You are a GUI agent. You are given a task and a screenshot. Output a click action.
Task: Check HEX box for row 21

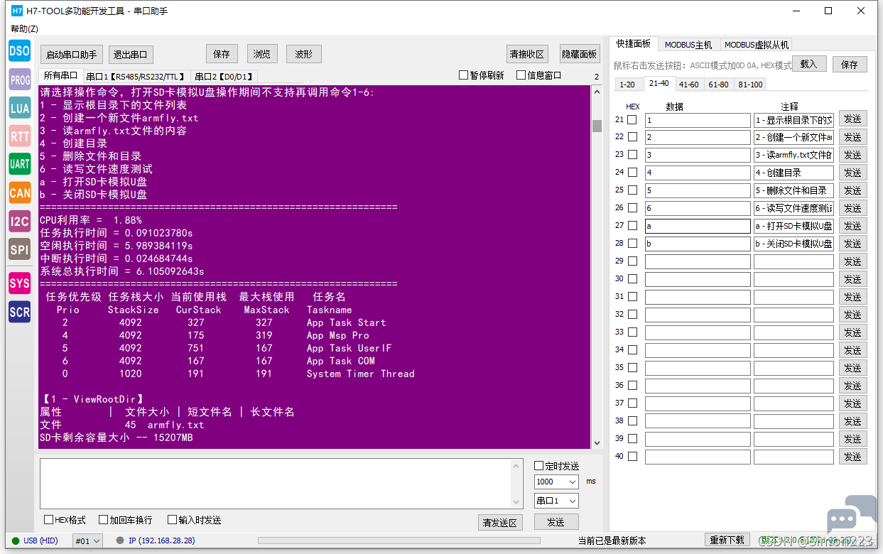click(632, 120)
